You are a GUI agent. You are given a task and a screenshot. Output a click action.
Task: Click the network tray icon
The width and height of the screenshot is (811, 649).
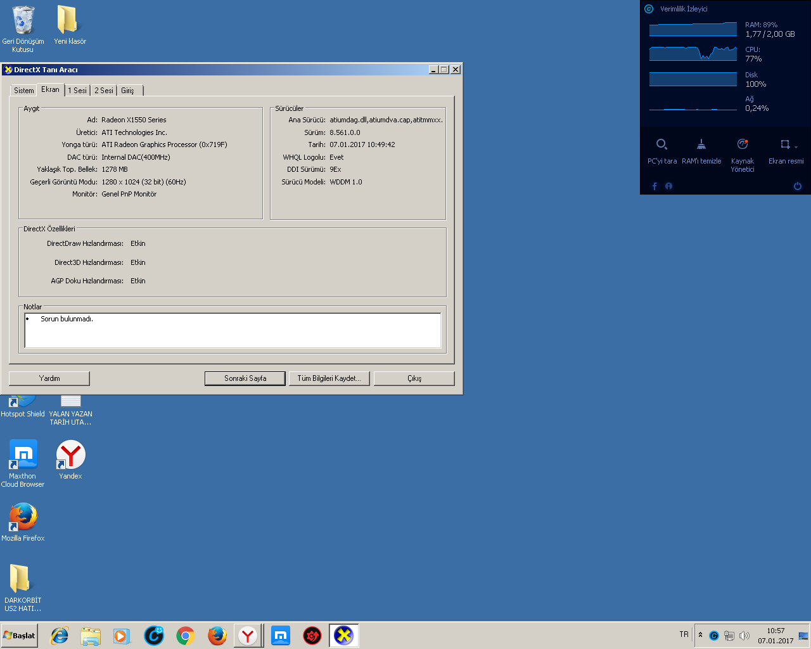(x=729, y=636)
